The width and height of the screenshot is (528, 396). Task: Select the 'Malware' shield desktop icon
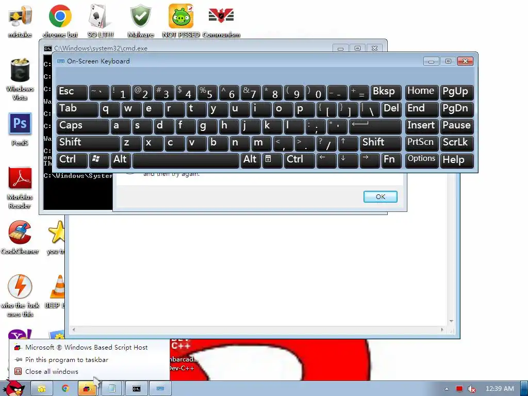click(x=141, y=21)
